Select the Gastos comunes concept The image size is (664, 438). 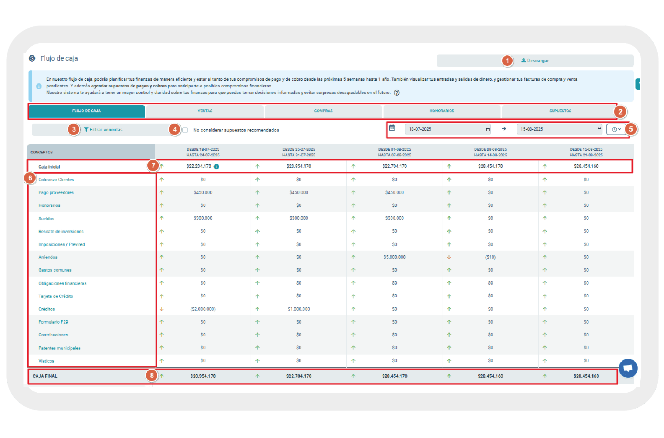pyautogui.click(x=55, y=270)
